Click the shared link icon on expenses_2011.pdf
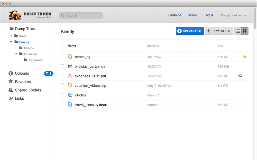Screen dimensions: 257x160 [x=240, y=76]
